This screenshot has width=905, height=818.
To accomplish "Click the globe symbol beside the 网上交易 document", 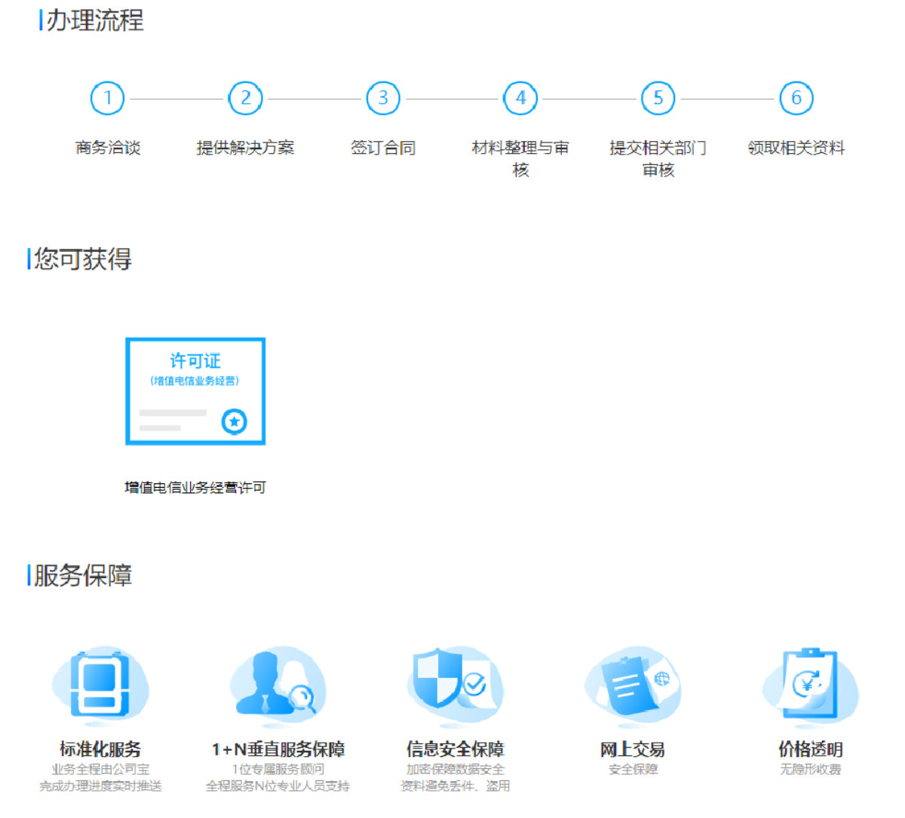I will click(661, 679).
